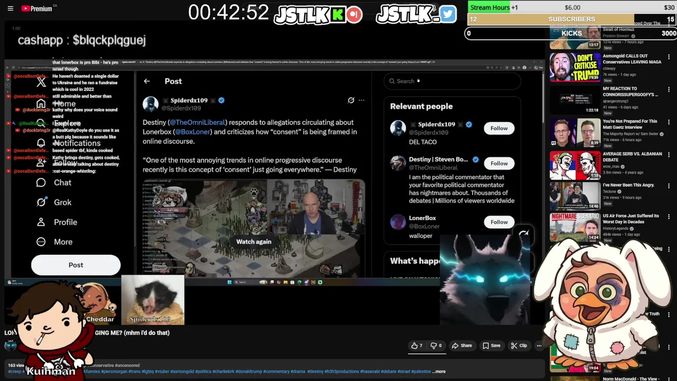Open Destiny's avatar in Relevant people
This screenshot has height=381, width=677.
[398, 163]
